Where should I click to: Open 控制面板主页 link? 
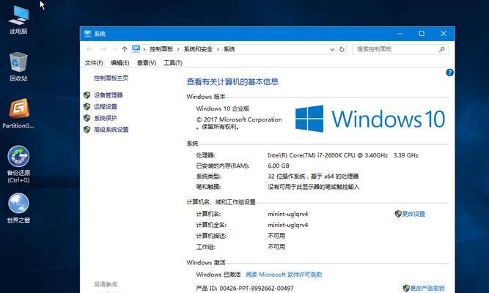point(111,78)
